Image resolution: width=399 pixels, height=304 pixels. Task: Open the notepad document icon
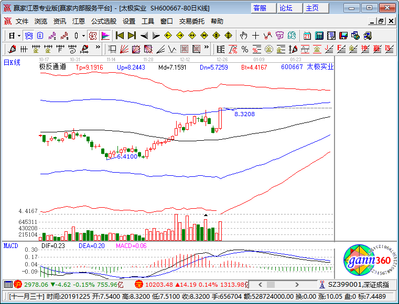coord(331,36)
